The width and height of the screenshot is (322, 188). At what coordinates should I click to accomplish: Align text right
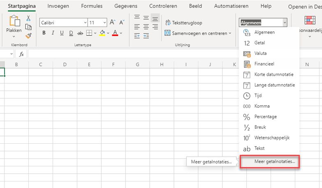155,26
